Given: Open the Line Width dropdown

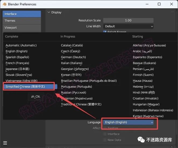Looking at the screenshot, I should pyautogui.click(x=129, y=26).
